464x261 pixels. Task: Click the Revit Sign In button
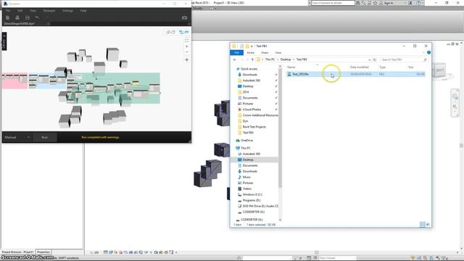[389, 3]
